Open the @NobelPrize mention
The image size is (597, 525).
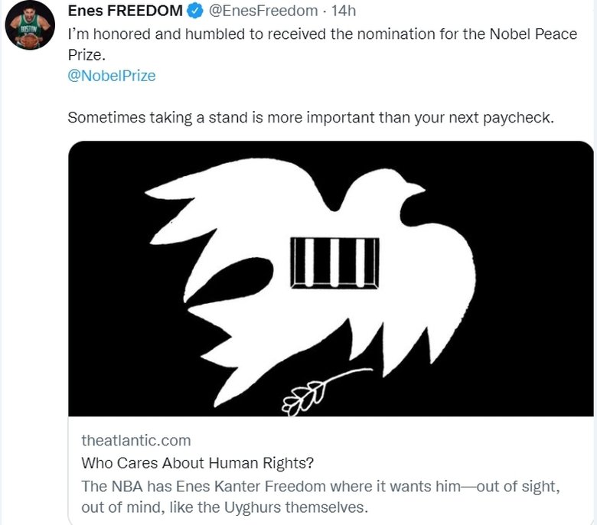[112, 76]
